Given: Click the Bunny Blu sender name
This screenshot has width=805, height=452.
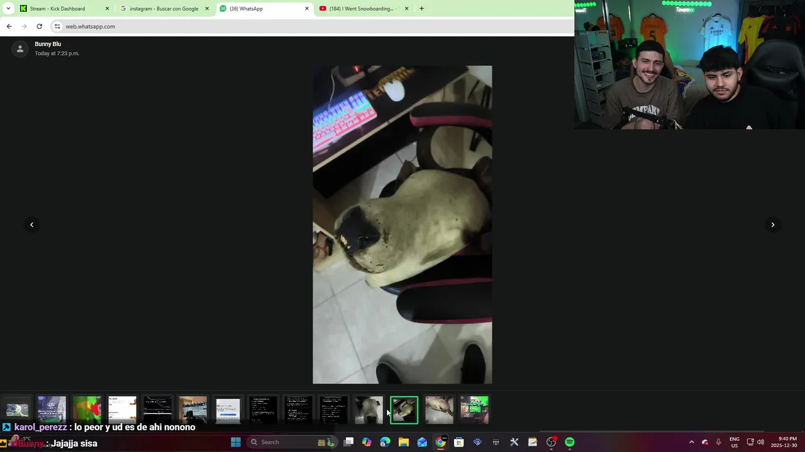Looking at the screenshot, I should [x=48, y=44].
